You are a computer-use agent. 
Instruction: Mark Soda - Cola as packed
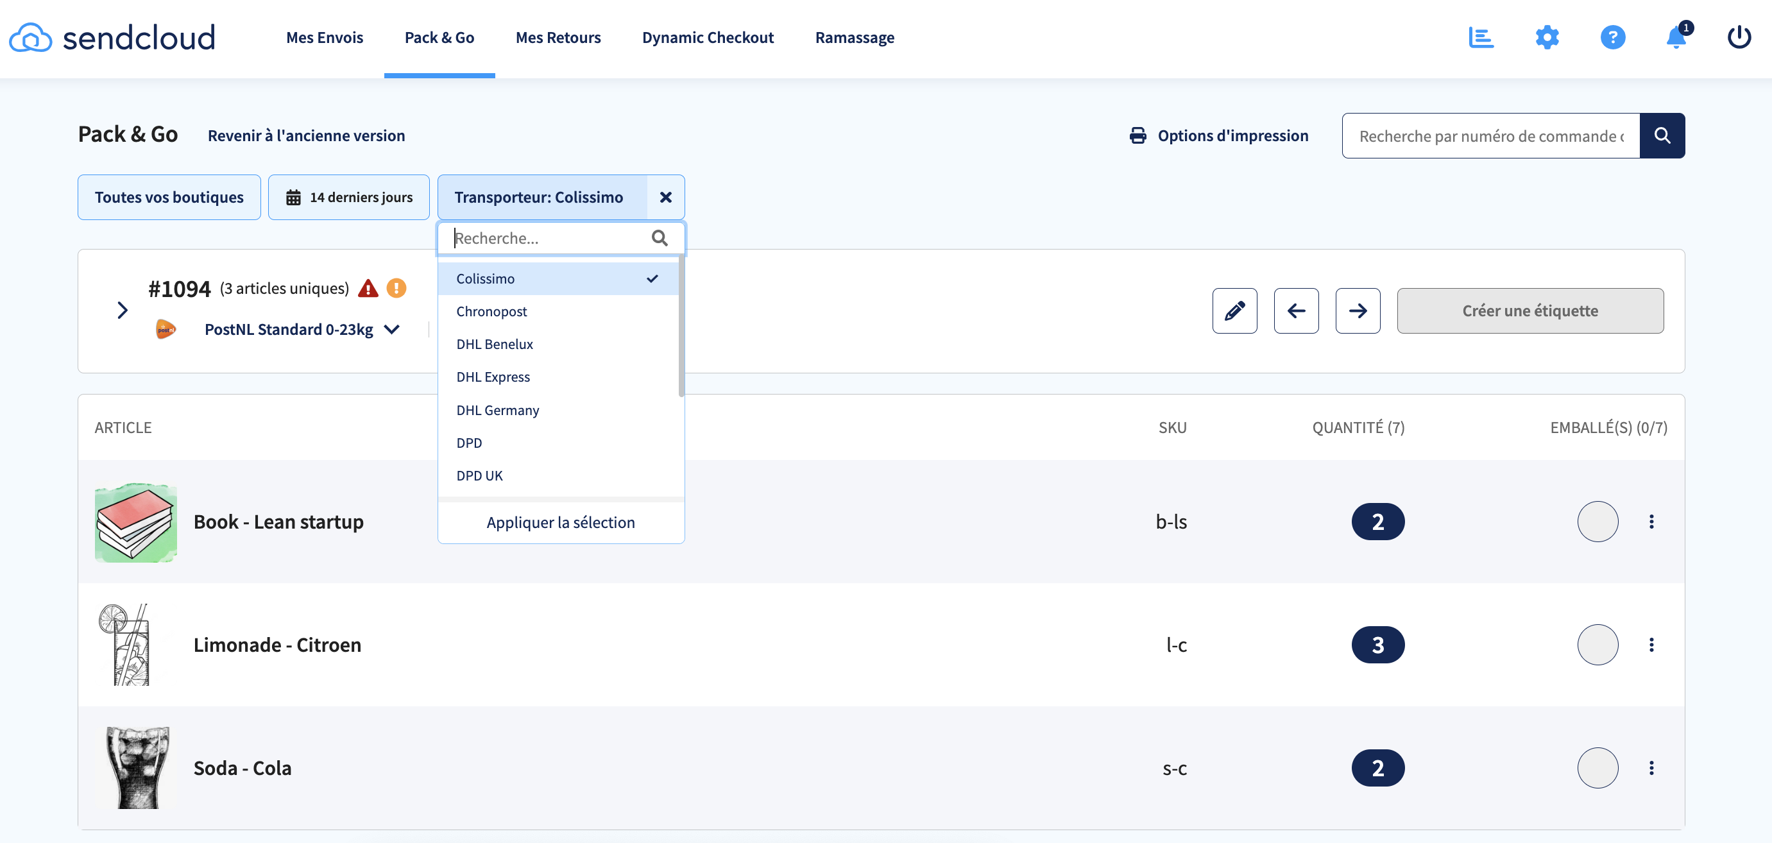click(1597, 768)
